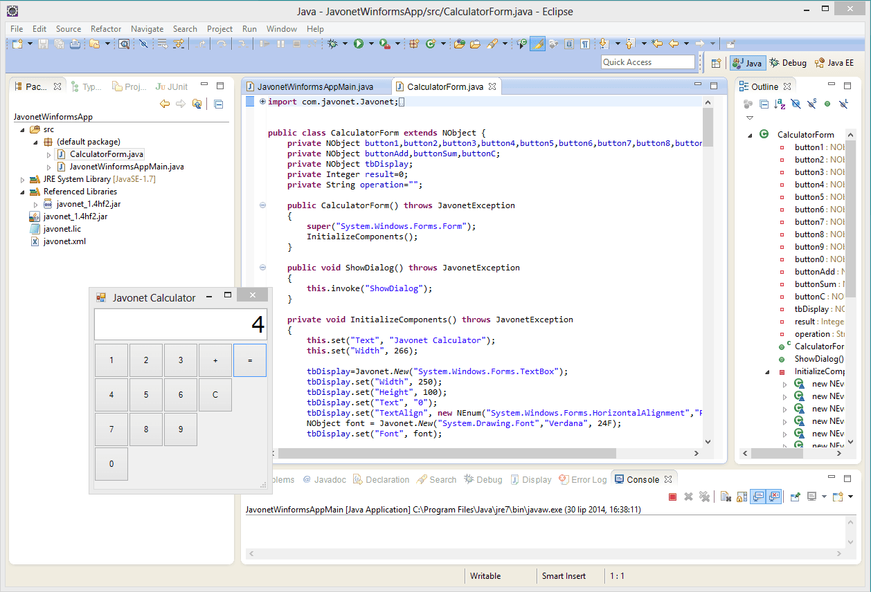The width and height of the screenshot is (871, 592).
Task: Click the '=' button in the Javonet Calculator
Action: [x=250, y=360]
